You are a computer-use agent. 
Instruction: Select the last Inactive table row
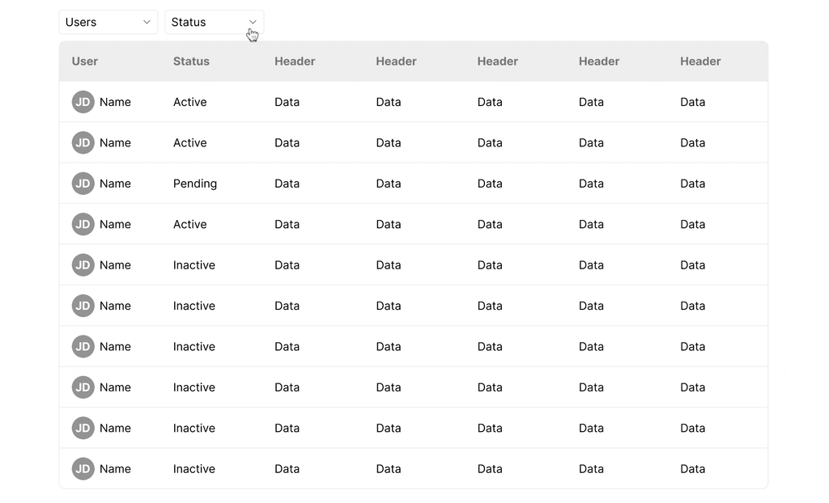click(414, 468)
